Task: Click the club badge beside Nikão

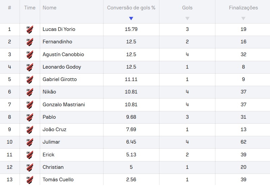Action: coord(30,92)
